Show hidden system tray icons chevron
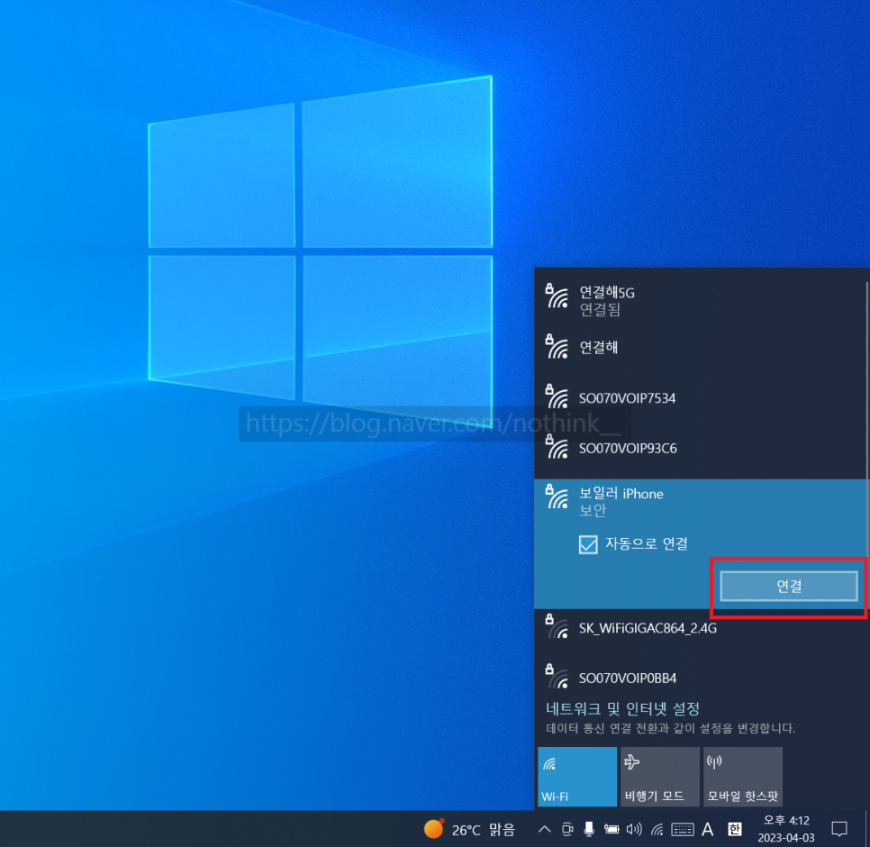The height and width of the screenshot is (847, 870). tap(544, 829)
